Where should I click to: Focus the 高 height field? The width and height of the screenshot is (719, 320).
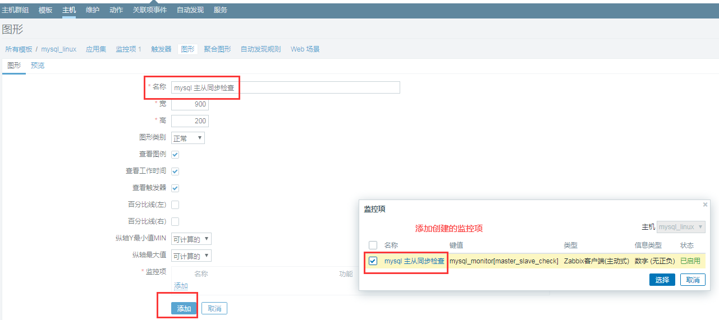click(x=190, y=121)
